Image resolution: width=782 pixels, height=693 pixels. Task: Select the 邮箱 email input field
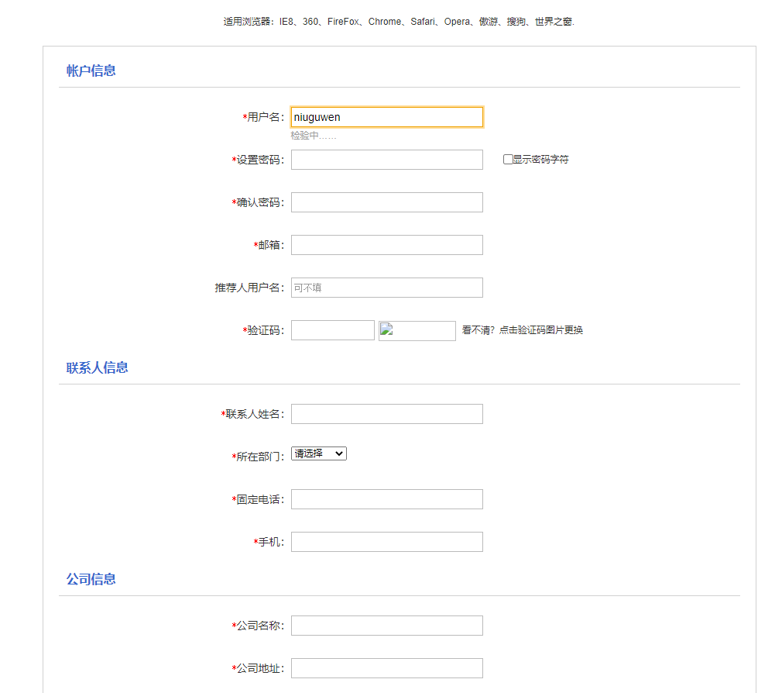tap(386, 244)
